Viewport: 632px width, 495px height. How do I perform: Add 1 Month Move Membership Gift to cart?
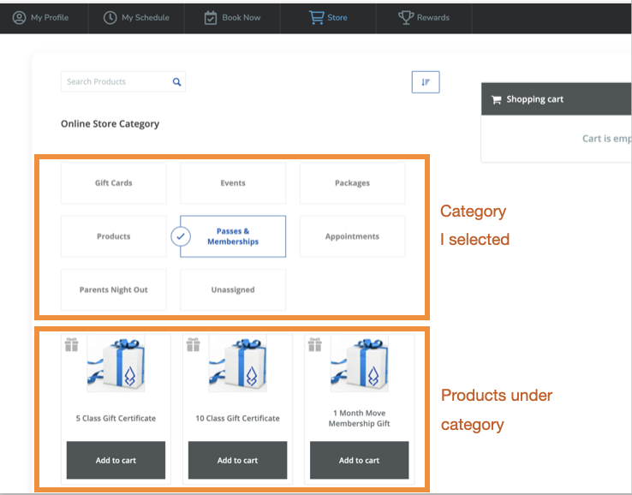[359, 460]
